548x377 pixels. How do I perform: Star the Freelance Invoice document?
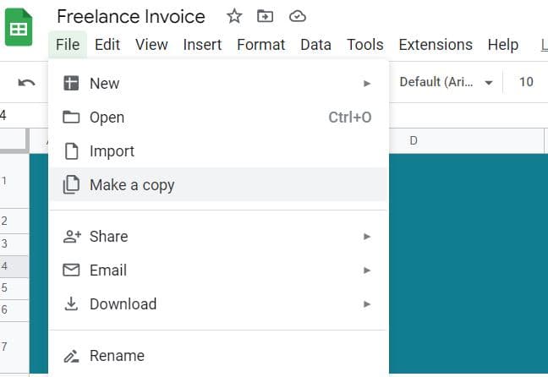234,16
